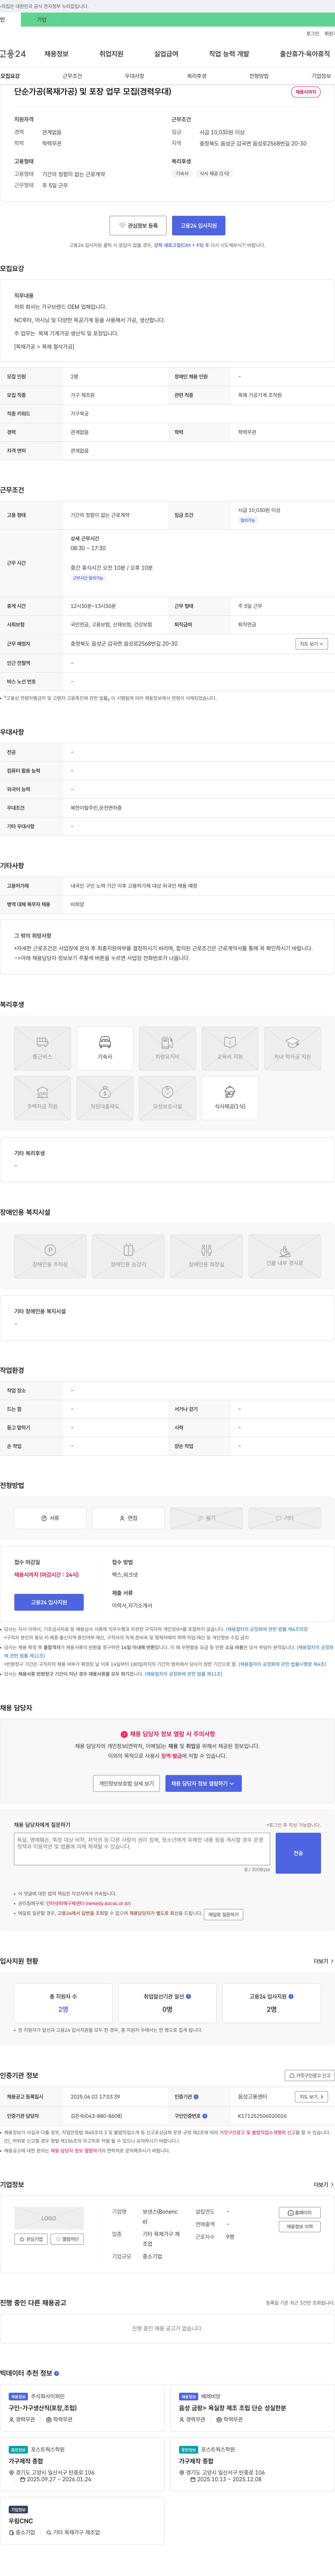Click the company LOGO thumbnail
The height and width of the screenshot is (2576, 335).
[x=49, y=2217]
